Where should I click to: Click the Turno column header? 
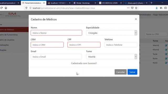155,41
